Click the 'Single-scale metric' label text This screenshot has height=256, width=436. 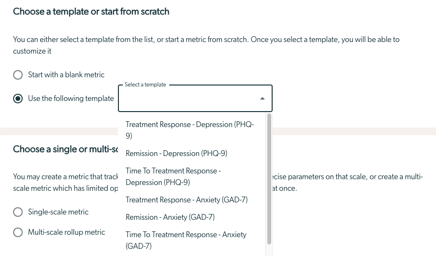point(58,212)
